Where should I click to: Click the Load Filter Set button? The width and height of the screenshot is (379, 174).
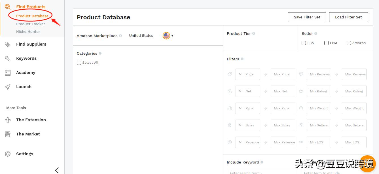[348, 17]
